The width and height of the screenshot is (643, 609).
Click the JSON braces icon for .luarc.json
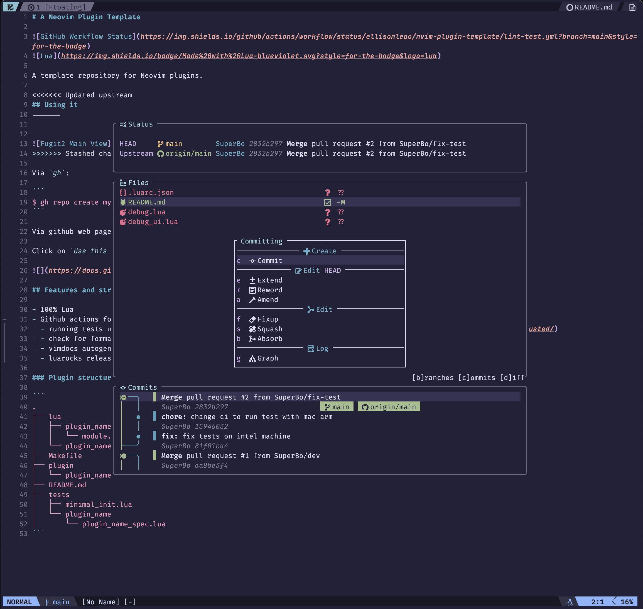[x=123, y=193]
